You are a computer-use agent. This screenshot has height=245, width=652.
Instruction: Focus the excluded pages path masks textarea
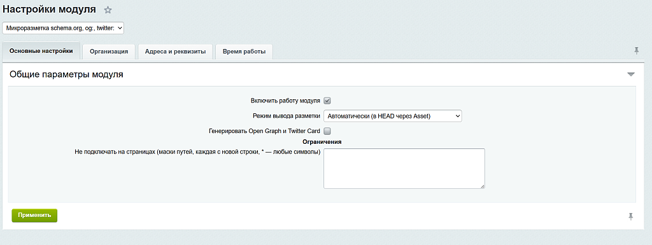pyautogui.click(x=404, y=169)
